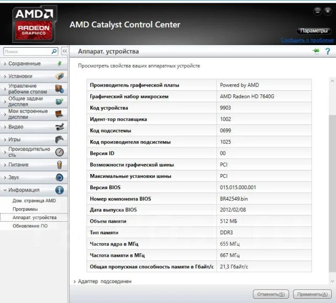Screen dimensions: 336x303
Task: Click the Общие задачи дисплея icon
Action: click(x=59, y=101)
